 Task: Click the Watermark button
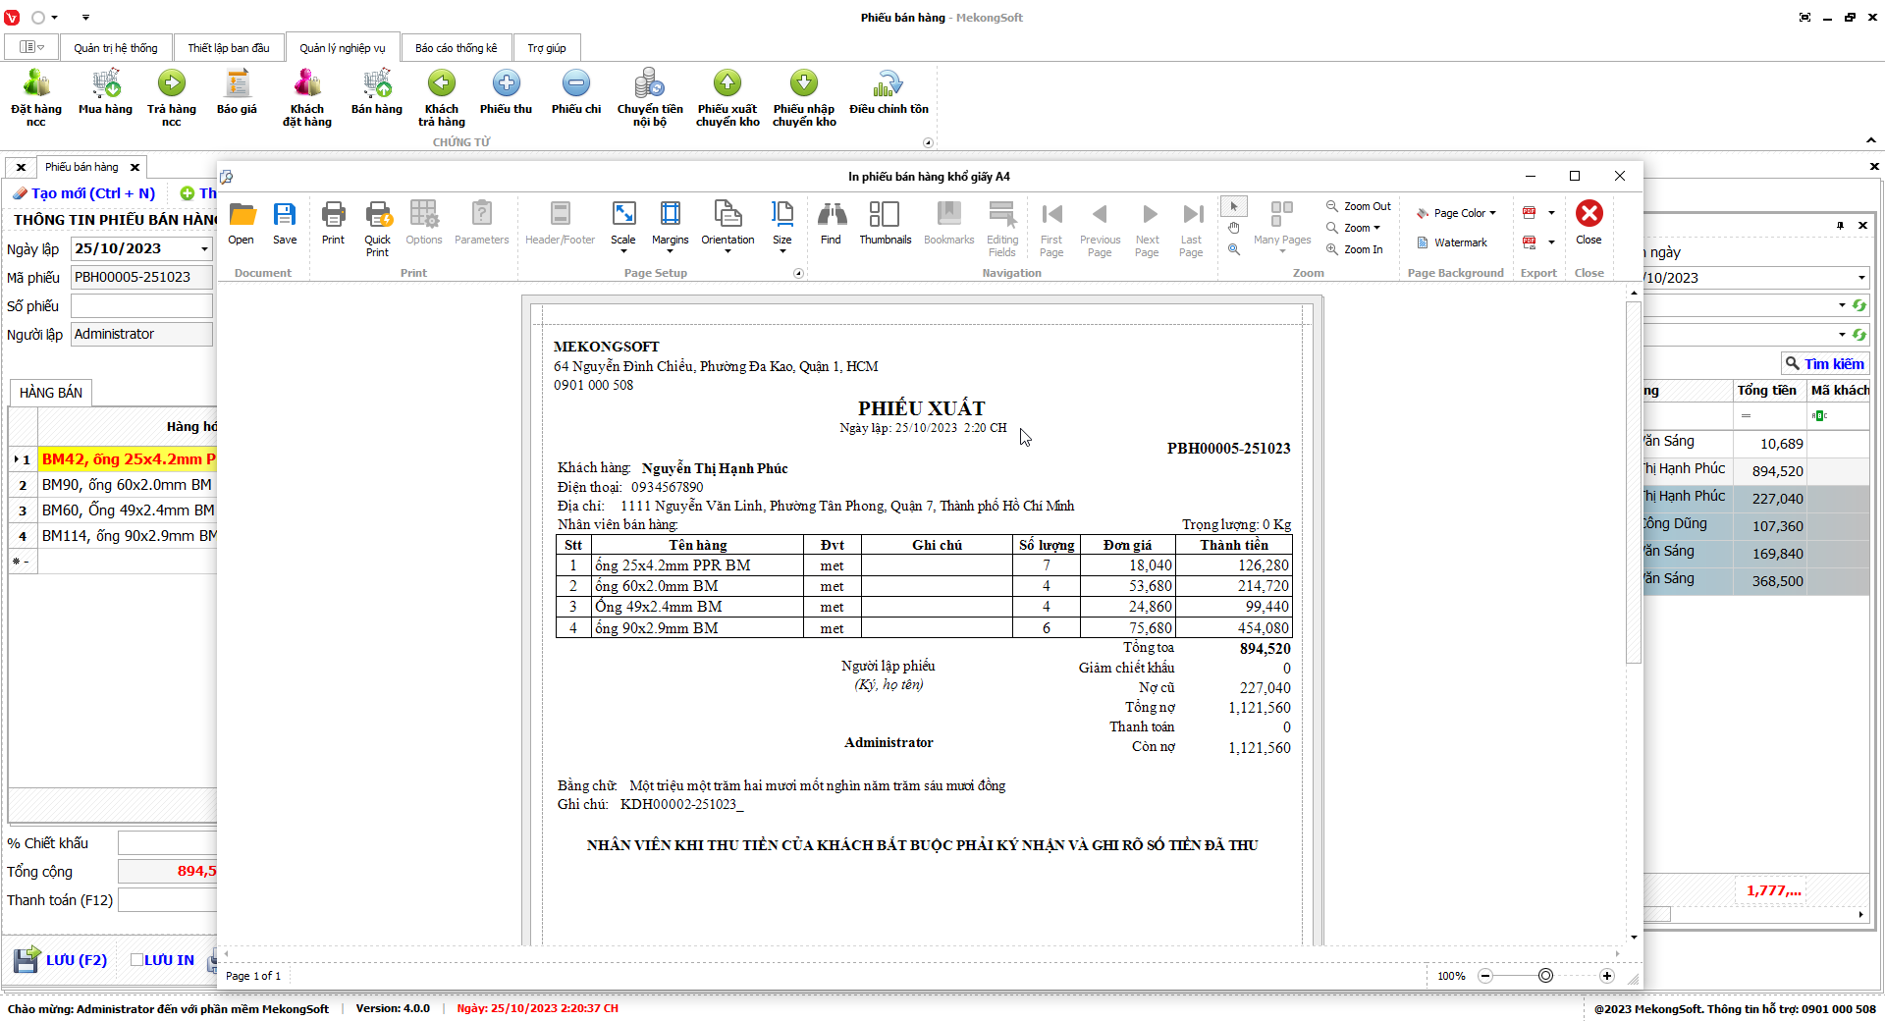click(x=1452, y=242)
